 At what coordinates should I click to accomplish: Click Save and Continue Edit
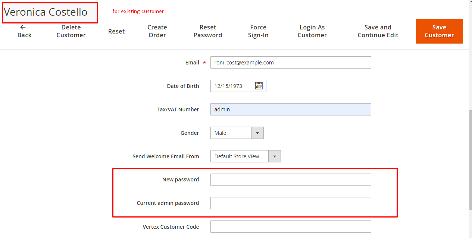pyautogui.click(x=378, y=31)
